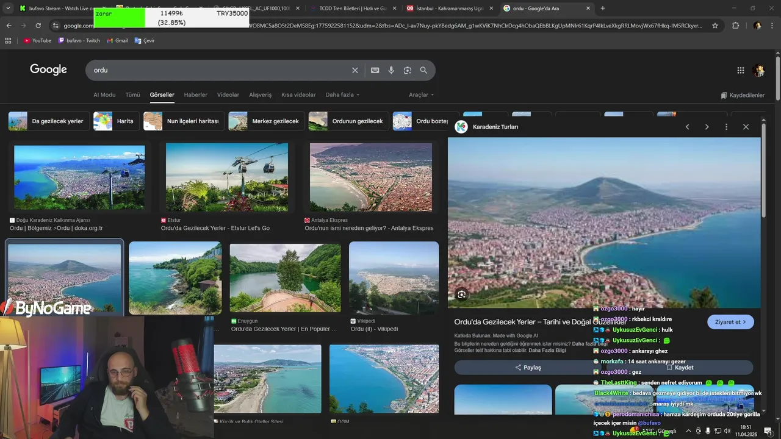Select the Harita suggestion chip
This screenshot has width=781, height=439.
pyautogui.click(x=116, y=121)
